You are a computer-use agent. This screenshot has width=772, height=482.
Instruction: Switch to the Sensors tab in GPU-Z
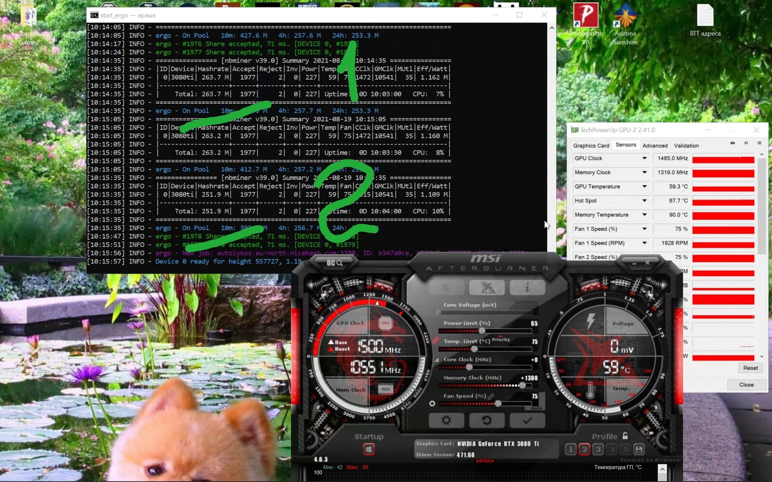[x=626, y=145]
